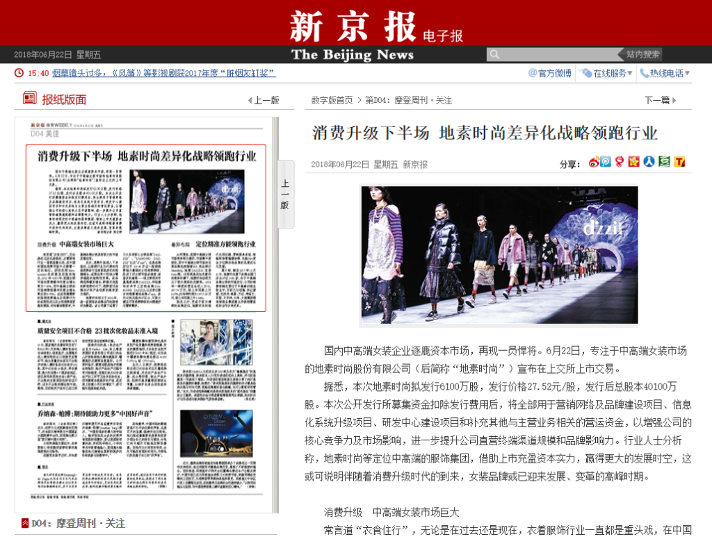This screenshot has width=712, height=539.
Task: Expand the 在线服务 dropdown
Action: pyautogui.click(x=607, y=73)
